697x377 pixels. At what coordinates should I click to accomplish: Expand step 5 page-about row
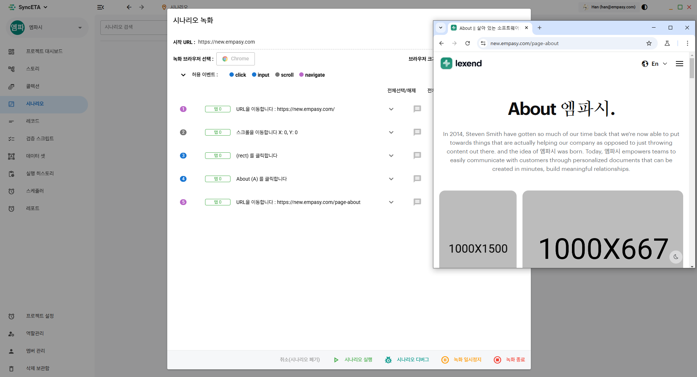[391, 202]
